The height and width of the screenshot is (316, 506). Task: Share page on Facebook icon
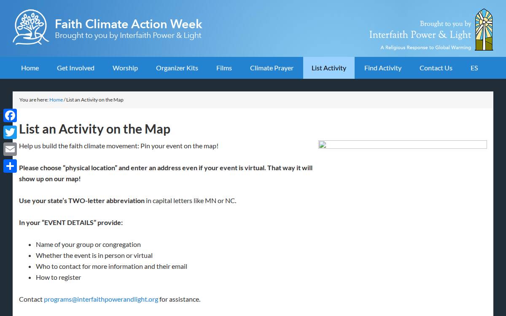10,115
